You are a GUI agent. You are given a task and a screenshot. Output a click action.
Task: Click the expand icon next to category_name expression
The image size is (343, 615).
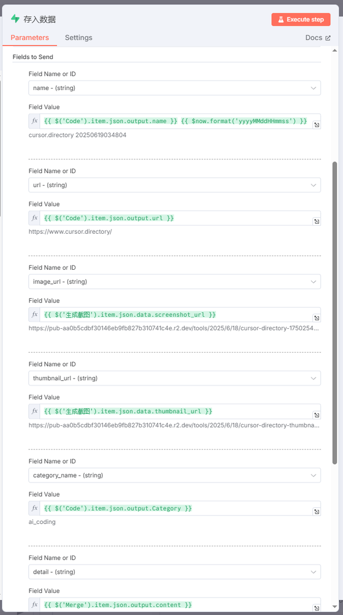click(x=316, y=510)
